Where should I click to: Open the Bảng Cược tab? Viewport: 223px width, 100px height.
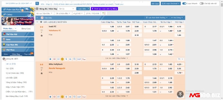pos(26,29)
